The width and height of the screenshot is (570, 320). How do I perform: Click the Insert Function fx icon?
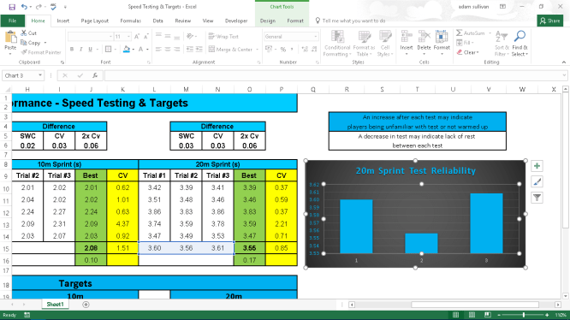[x=95, y=75]
